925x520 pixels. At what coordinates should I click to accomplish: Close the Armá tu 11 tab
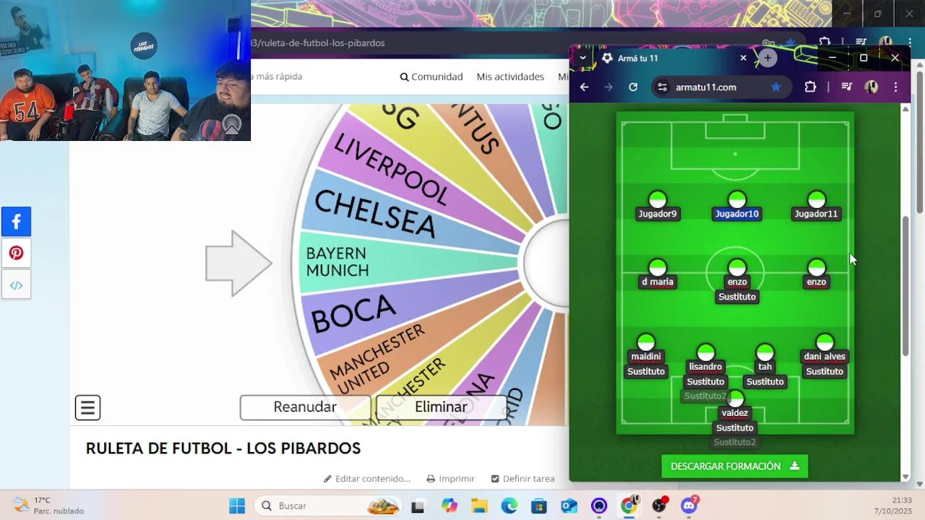pos(743,58)
